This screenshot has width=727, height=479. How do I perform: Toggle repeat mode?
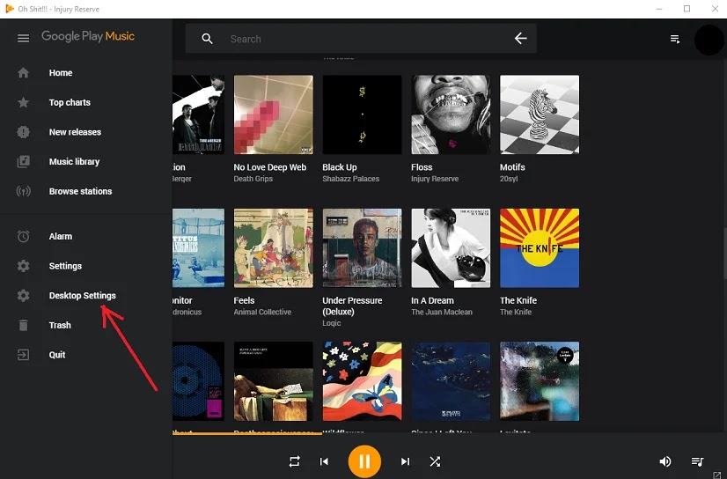[x=295, y=461]
